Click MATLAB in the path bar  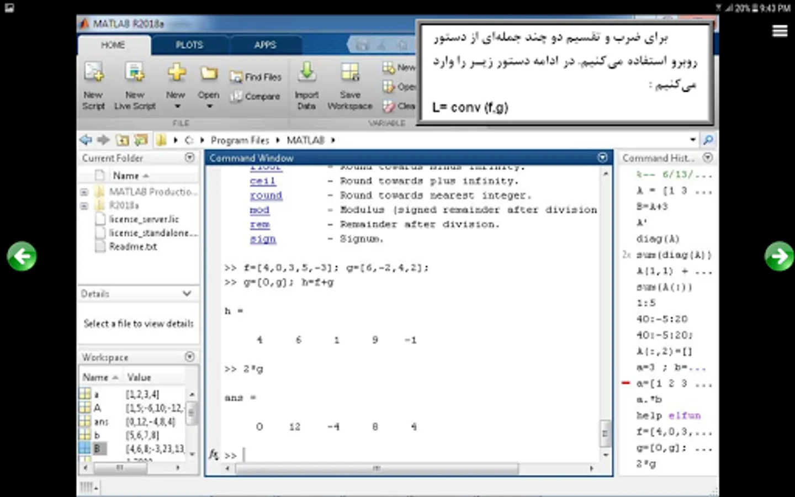(305, 140)
